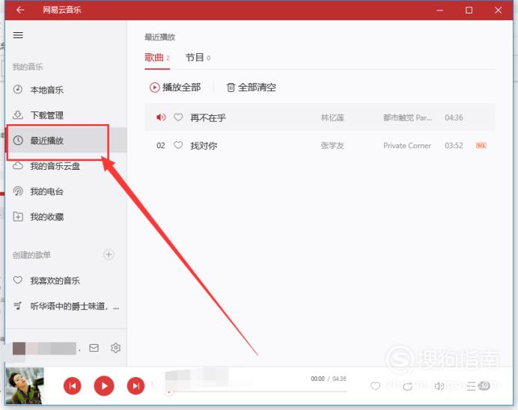
Task: Click duration 03:52 of 找对你
Action: pos(454,146)
